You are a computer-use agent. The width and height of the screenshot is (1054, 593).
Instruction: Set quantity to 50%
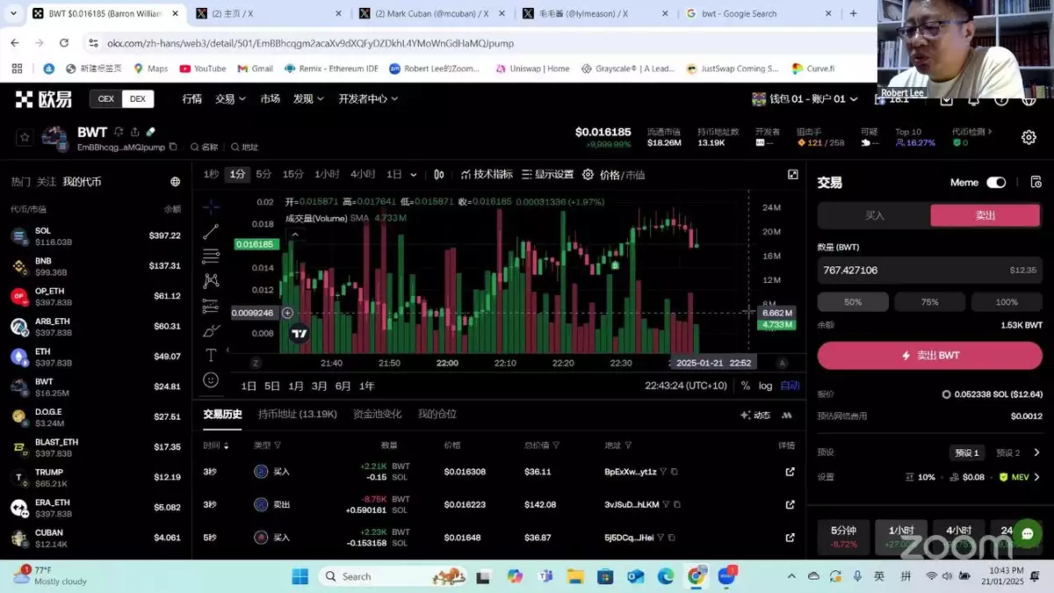click(x=853, y=302)
